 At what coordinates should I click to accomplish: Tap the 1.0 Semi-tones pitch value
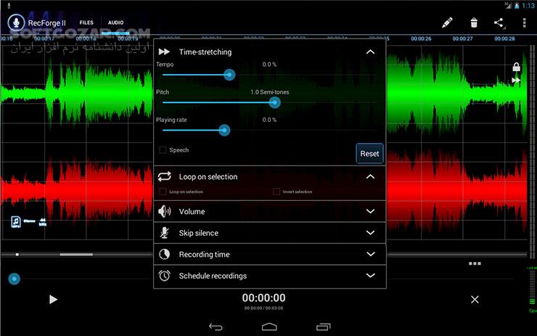click(x=269, y=92)
